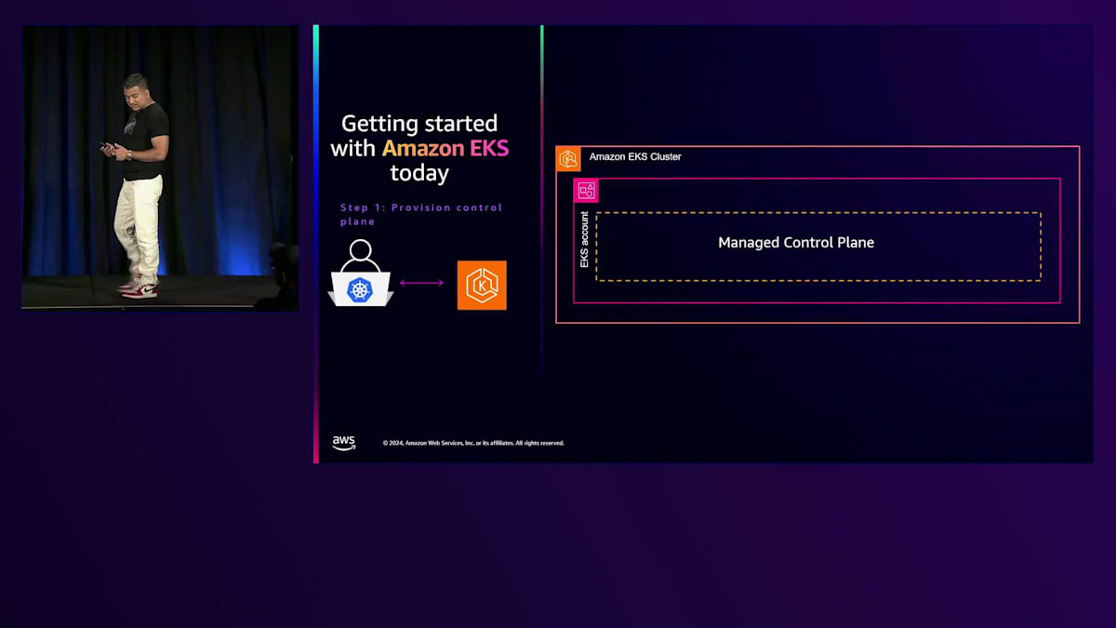1116x628 pixels.
Task: Click the pink EKS account icon
Action: pyautogui.click(x=586, y=191)
